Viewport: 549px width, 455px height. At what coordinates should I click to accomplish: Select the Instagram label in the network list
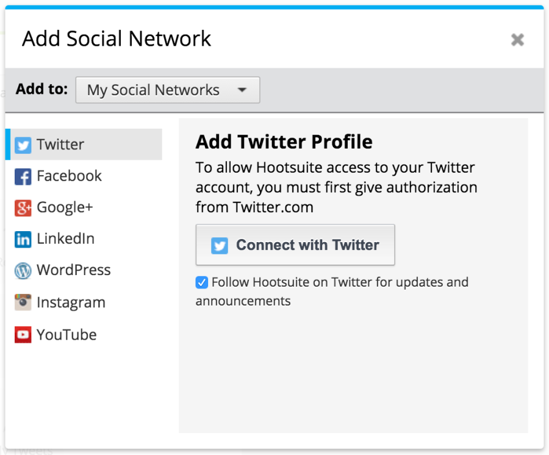coord(71,303)
